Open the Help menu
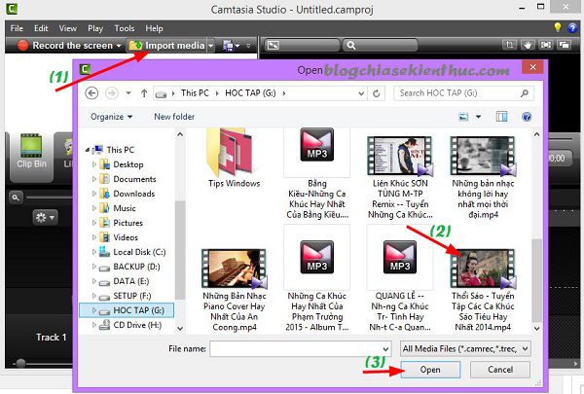584x394 pixels. tap(154, 28)
